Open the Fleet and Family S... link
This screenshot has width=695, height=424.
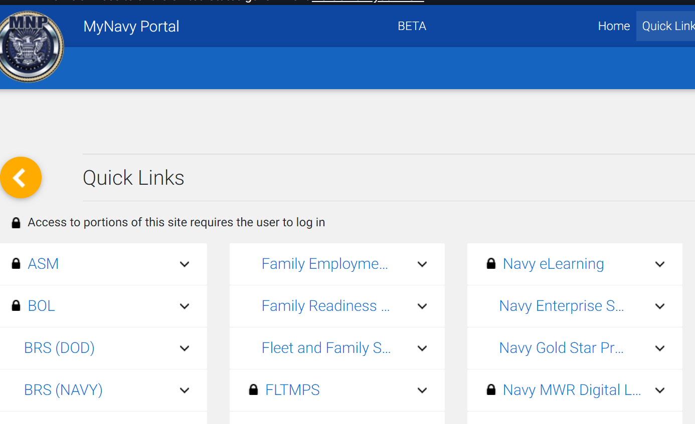coord(326,348)
